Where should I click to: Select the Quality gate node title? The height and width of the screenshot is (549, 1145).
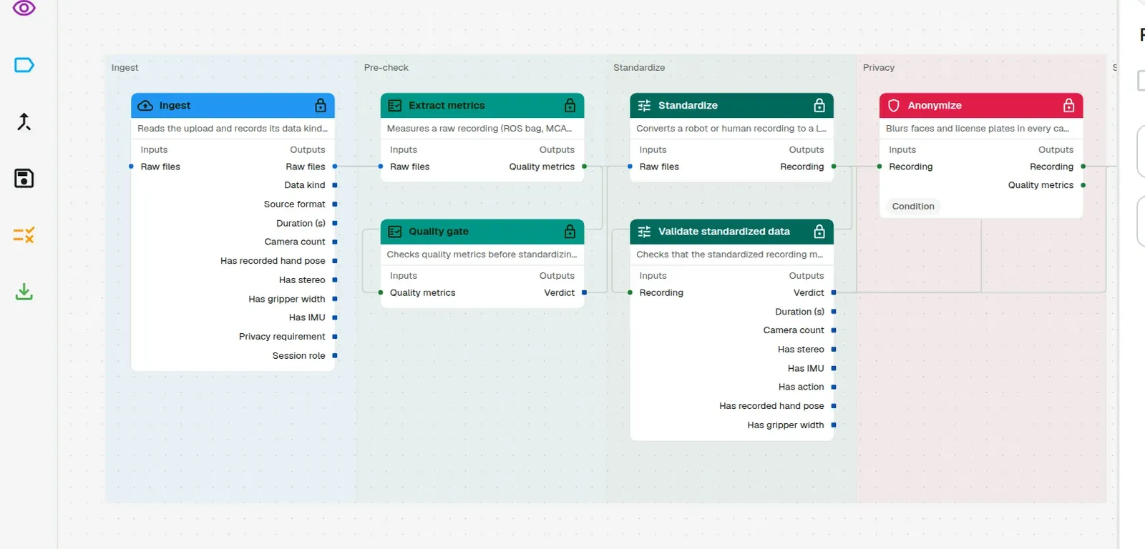coord(439,232)
